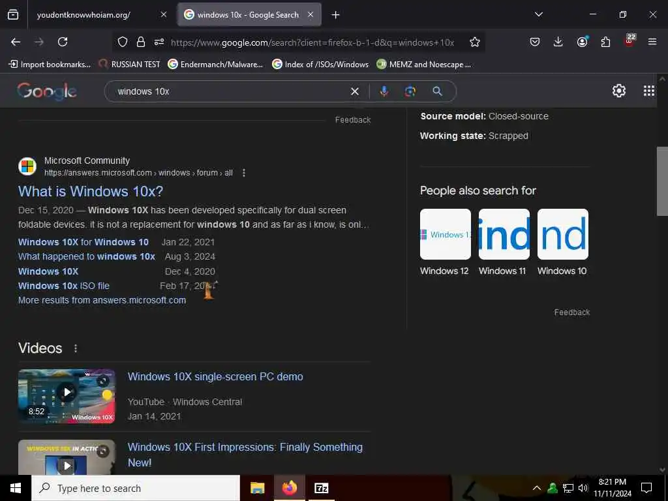Show hidden system tray icons
Image resolution: width=668 pixels, height=501 pixels.
[x=537, y=488]
